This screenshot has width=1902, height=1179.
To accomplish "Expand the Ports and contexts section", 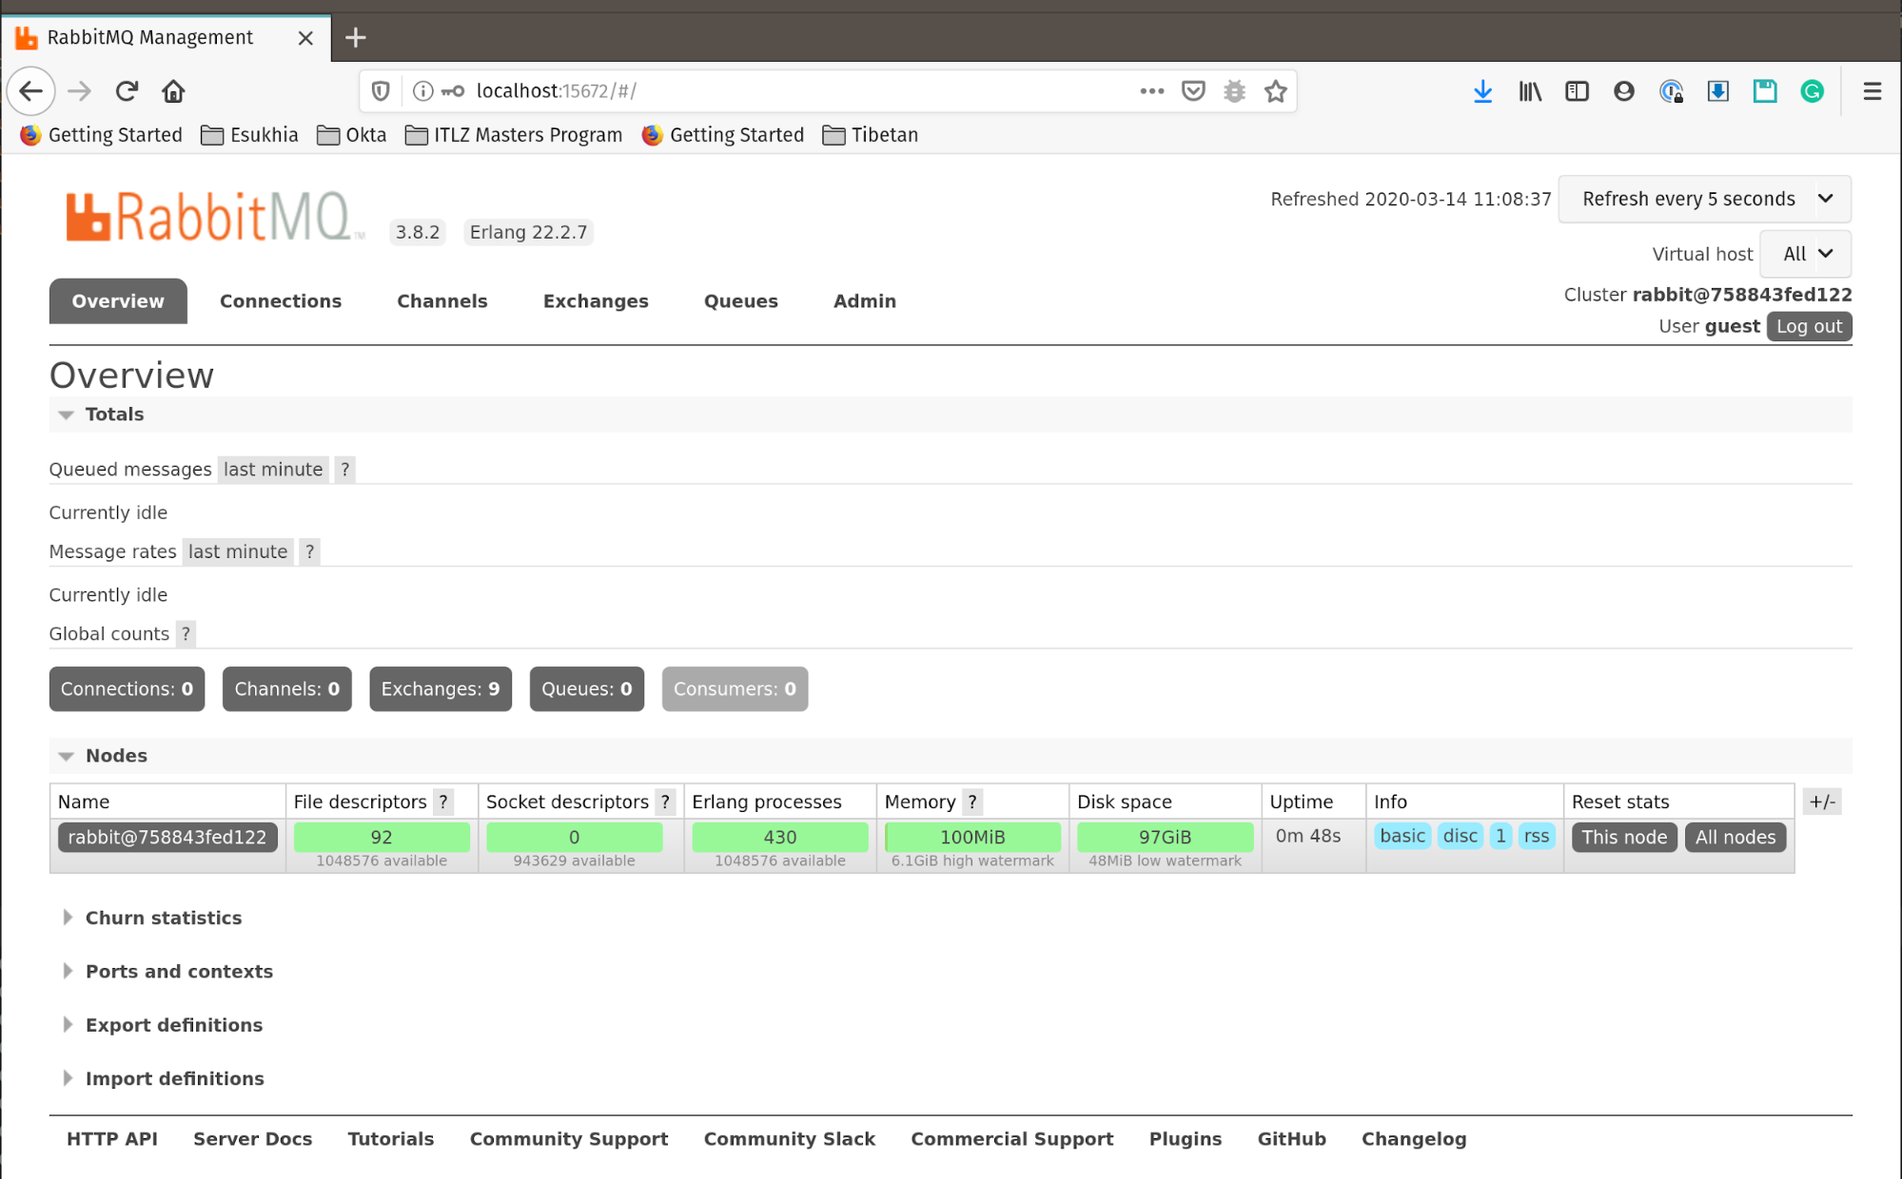I will click(x=178, y=971).
